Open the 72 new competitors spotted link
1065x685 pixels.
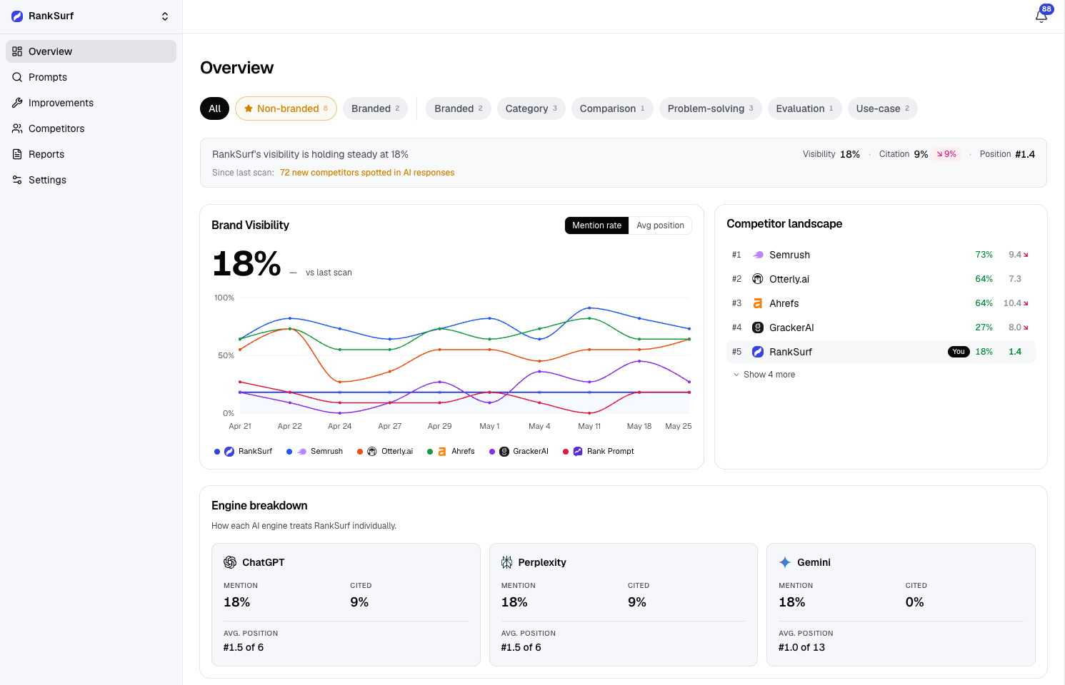point(367,173)
